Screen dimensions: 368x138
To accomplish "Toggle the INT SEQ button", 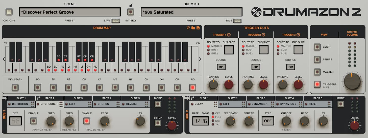I will tap(130, 12).
